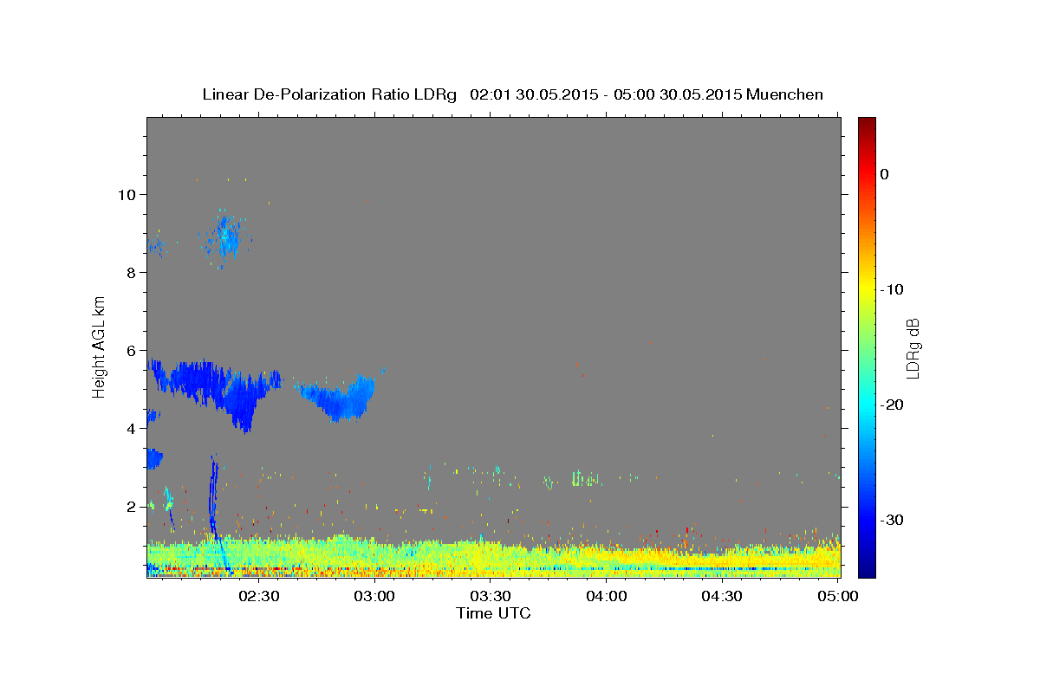Click the 'LDRg dB' colorbar label
Screen dimensions: 1040x693
[912, 347]
